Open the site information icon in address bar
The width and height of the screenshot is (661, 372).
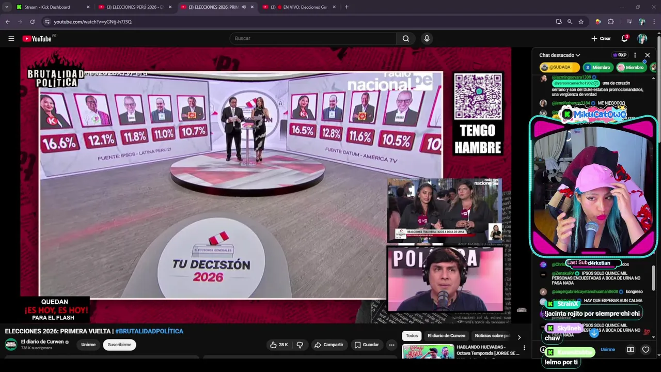47,22
